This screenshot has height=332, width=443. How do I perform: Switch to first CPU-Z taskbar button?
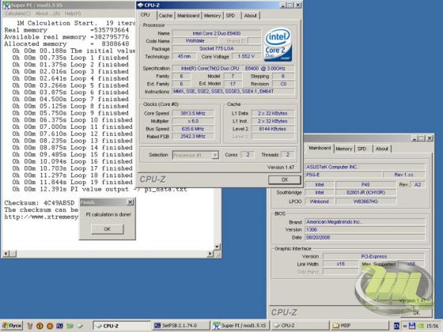coord(122,326)
